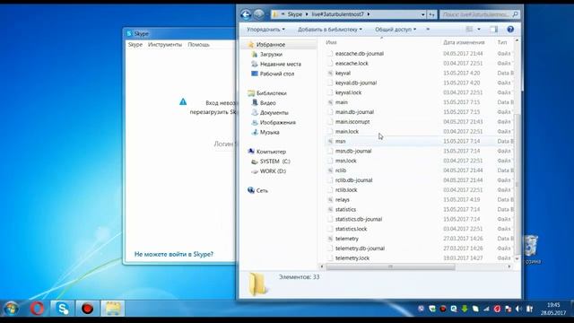Viewport: 574px width, 323px height.
Task: Click the Windows Start button
Action: tap(12, 309)
